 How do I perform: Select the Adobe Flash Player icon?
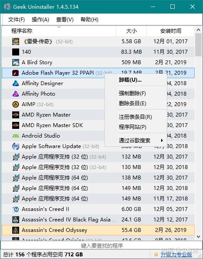pos(16,73)
